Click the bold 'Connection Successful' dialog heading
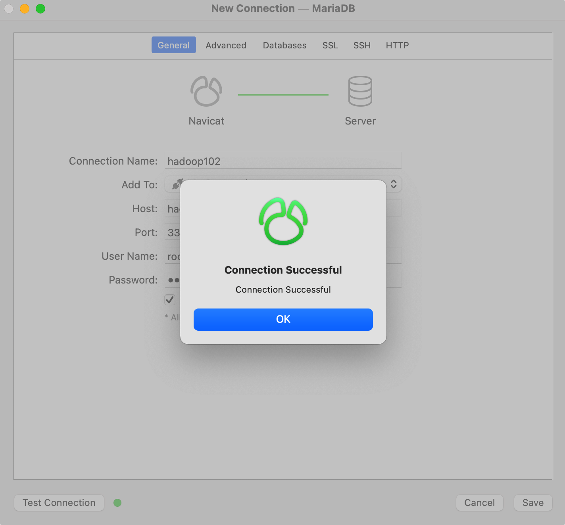This screenshot has height=525, width=565. click(283, 270)
